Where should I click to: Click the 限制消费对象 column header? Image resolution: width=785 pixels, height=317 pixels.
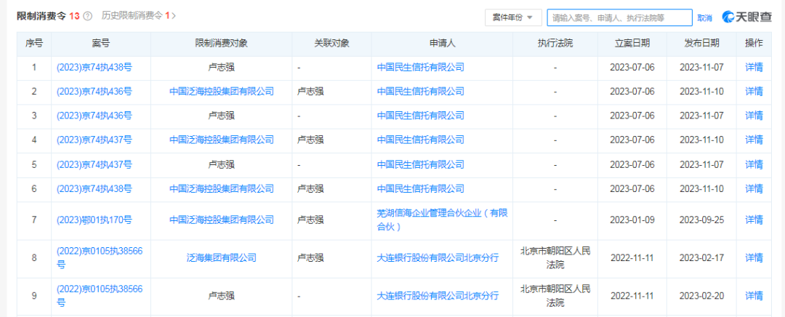pyautogui.click(x=221, y=44)
